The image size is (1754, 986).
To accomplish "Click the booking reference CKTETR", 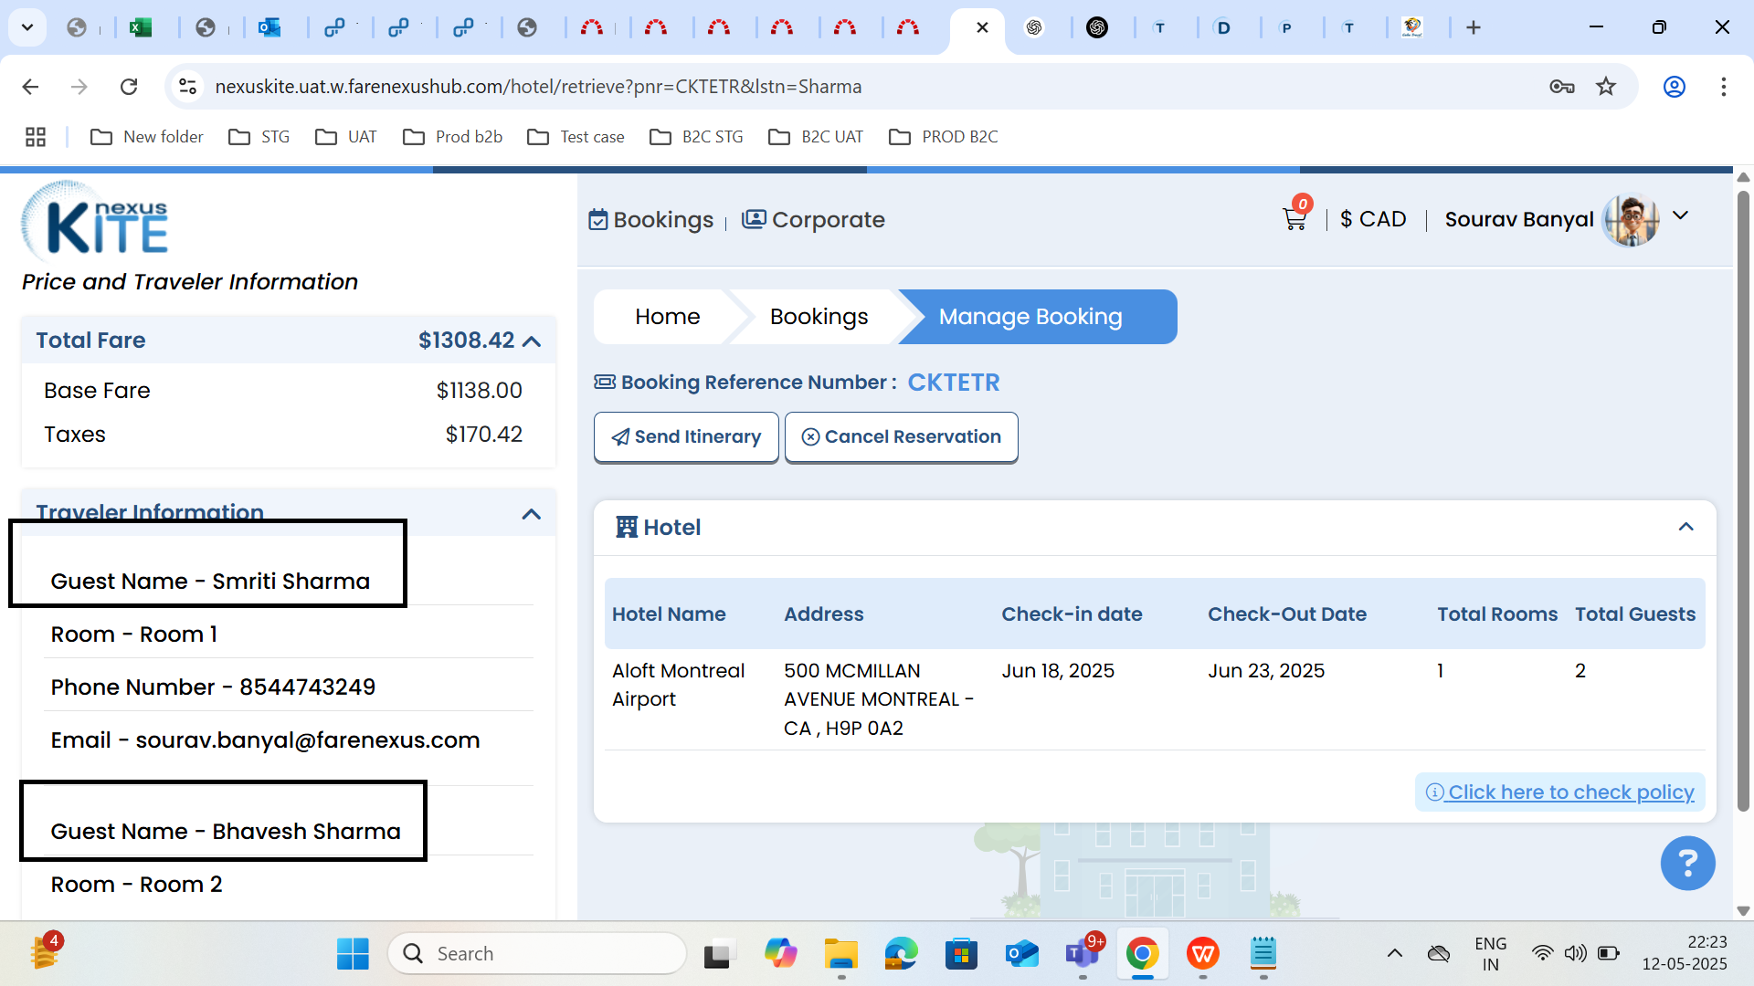I will [x=954, y=383].
